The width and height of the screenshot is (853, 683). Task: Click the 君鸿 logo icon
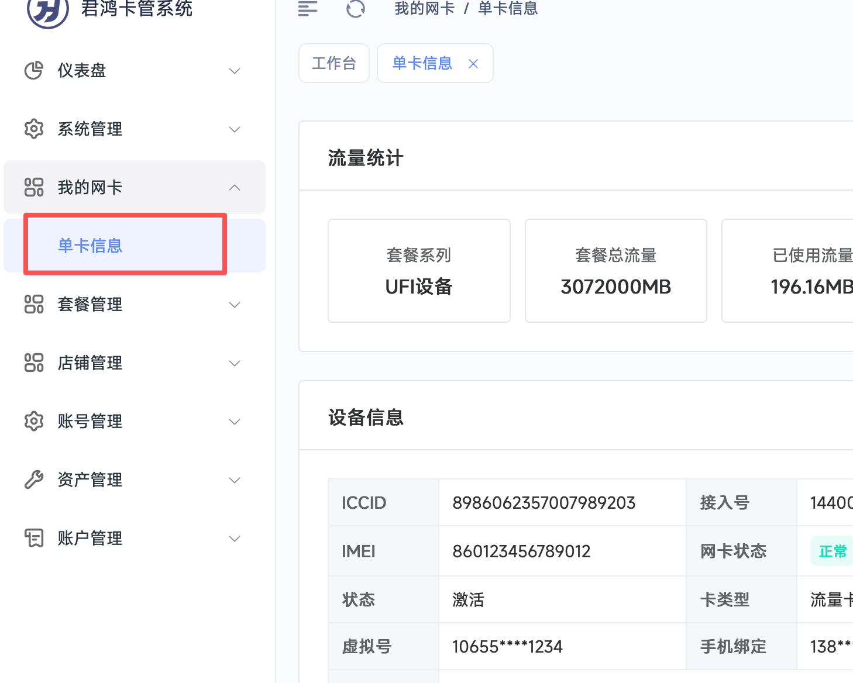48,11
